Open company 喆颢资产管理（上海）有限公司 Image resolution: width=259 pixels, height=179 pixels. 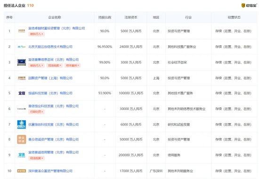[50, 78]
